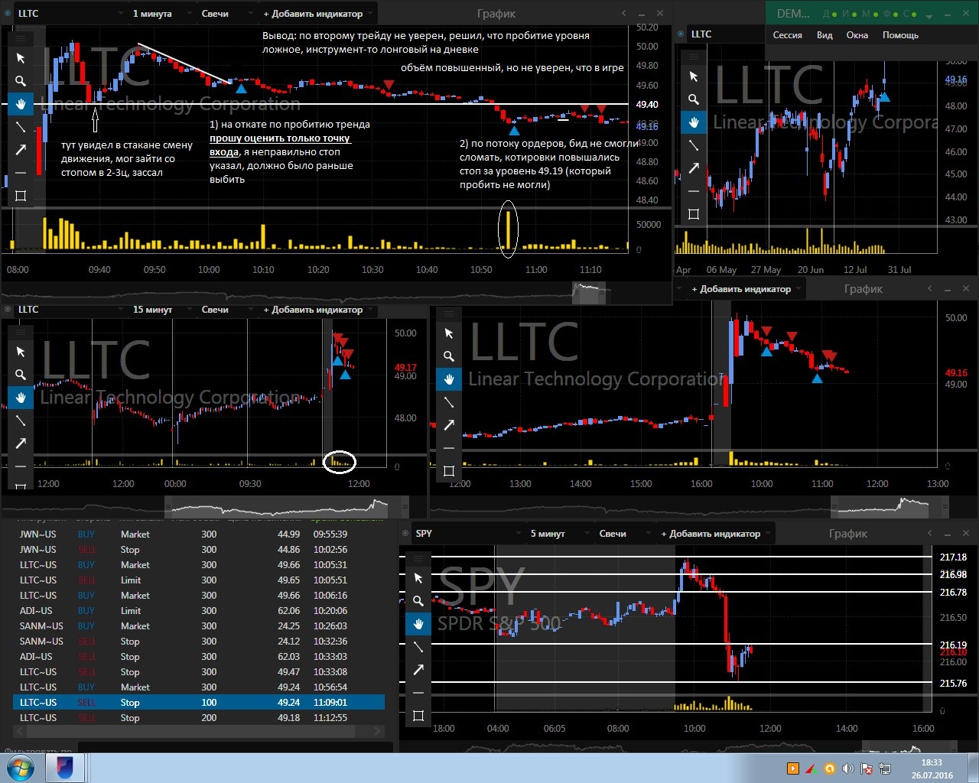Select the arrow tool in top-right LLTC daily chart
This screenshot has width=979, height=783.
click(x=694, y=168)
